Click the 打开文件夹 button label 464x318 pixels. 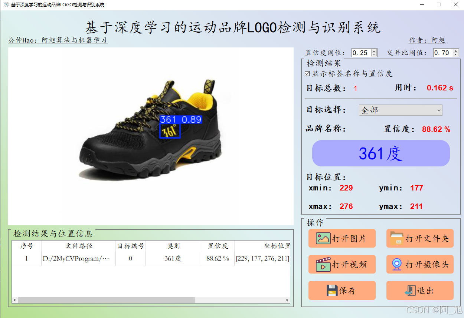[427, 238]
